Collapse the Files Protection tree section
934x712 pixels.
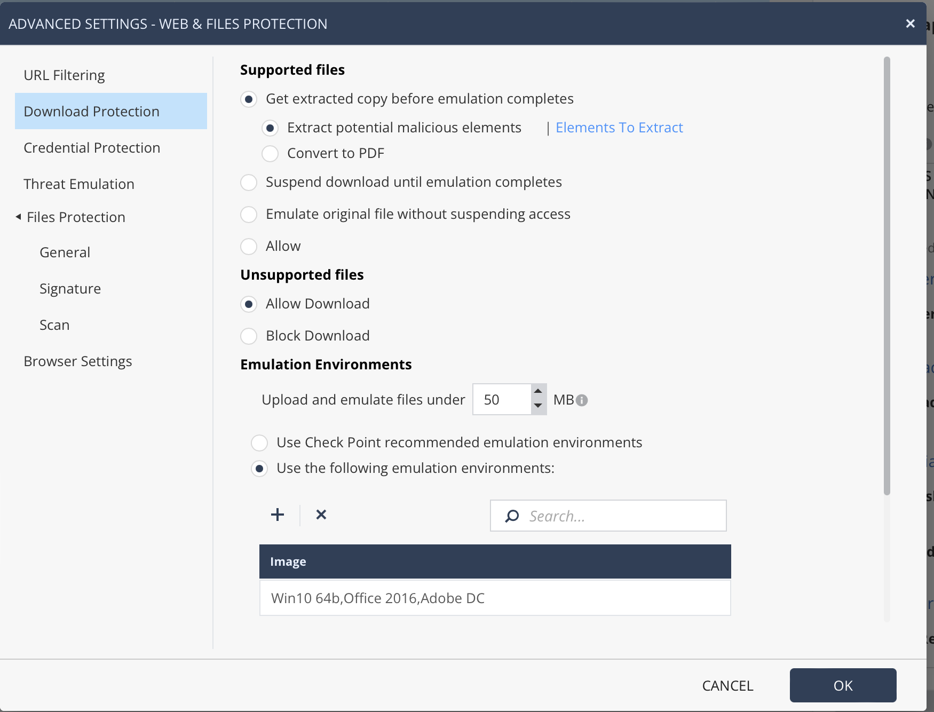tap(19, 217)
